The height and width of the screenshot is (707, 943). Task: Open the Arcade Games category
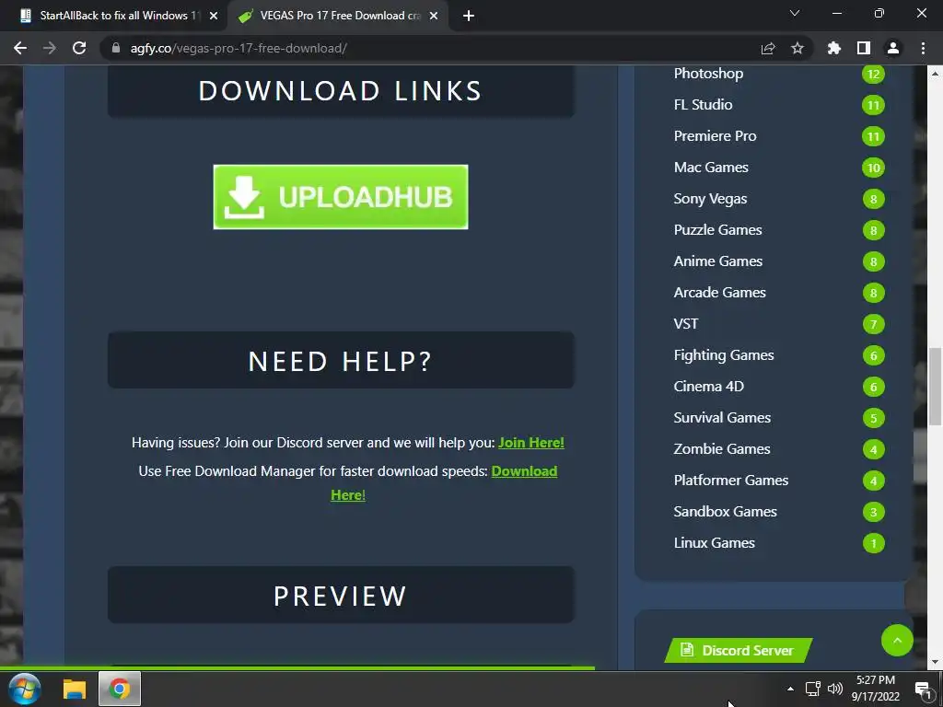[720, 292]
